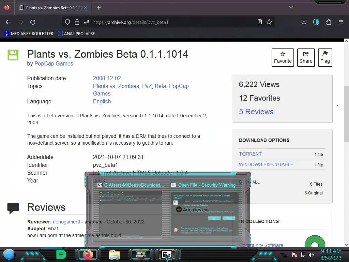This screenshot has width=349, height=262.
Task: Click the Firefox taskbar icon
Action: pos(88,254)
